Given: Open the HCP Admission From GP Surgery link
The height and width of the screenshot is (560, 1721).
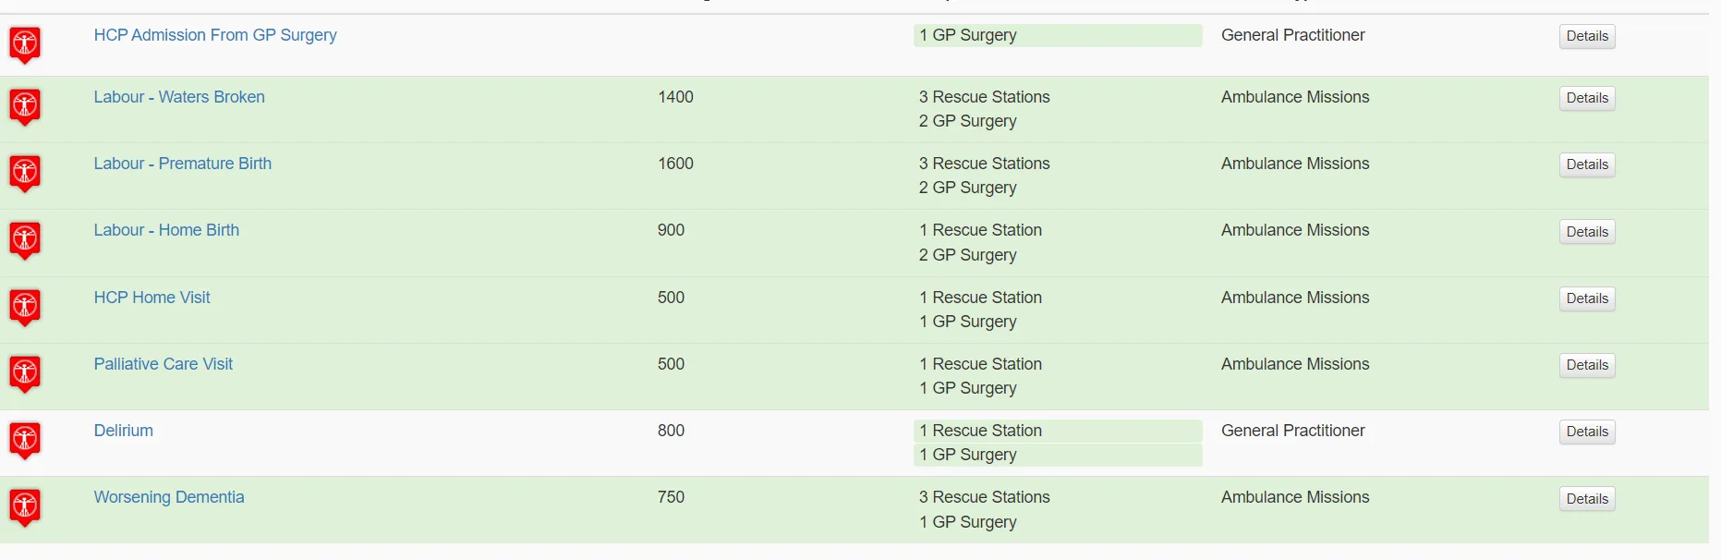Looking at the screenshot, I should [x=215, y=35].
